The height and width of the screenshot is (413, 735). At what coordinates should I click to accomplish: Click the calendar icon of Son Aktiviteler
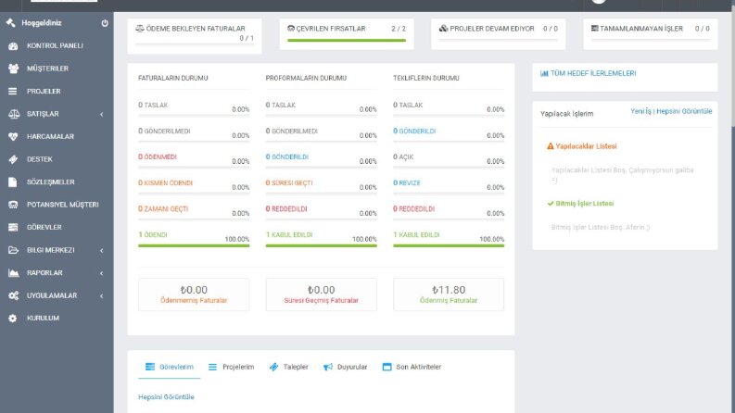[387, 367]
